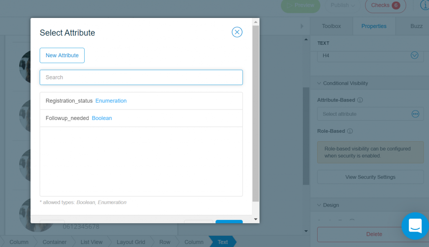Select the Container breadcrumb
The width and height of the screenshot is (429, 247).
coord(54,242)
